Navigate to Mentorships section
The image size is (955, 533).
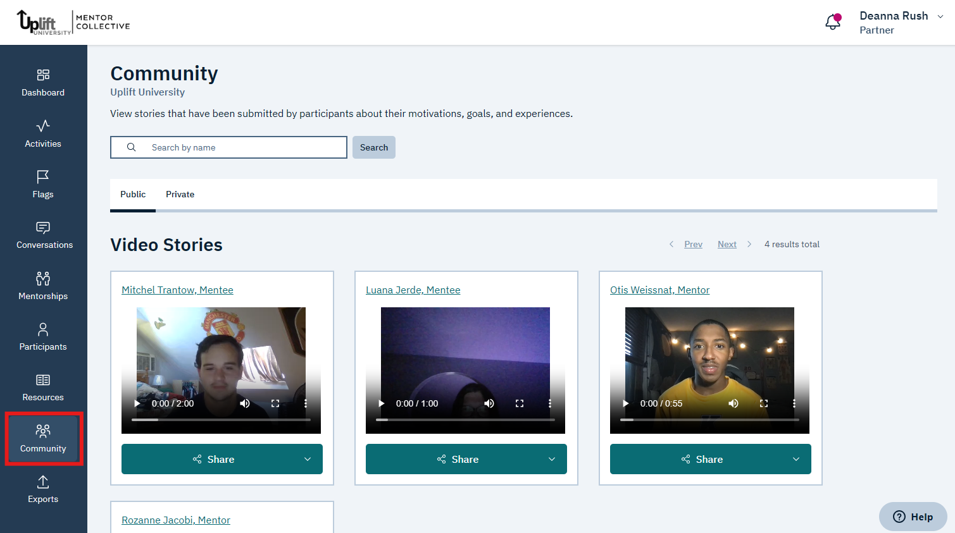point(43,286)
